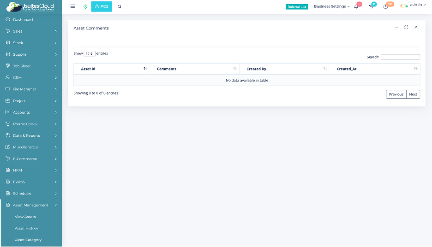
Task: Sort table by Asset Id column
Action: pyautogui.click(x=111, y=69)
